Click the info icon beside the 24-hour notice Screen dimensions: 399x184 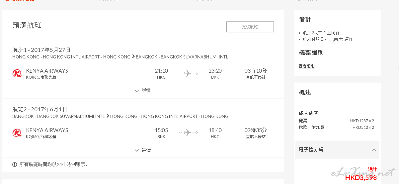(15, 164)
